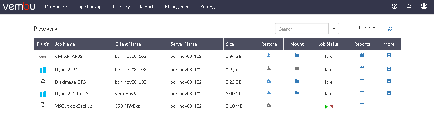The image size is (434, 132).
Task: Resume MSOutlookBackup with green play icon
Action: pos(326,106)
